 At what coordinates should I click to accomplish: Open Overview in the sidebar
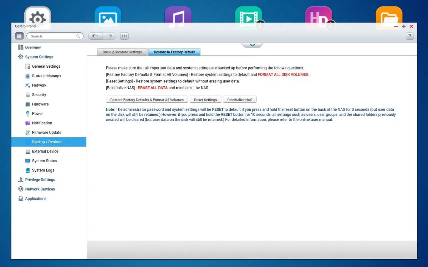pos(33,47)
